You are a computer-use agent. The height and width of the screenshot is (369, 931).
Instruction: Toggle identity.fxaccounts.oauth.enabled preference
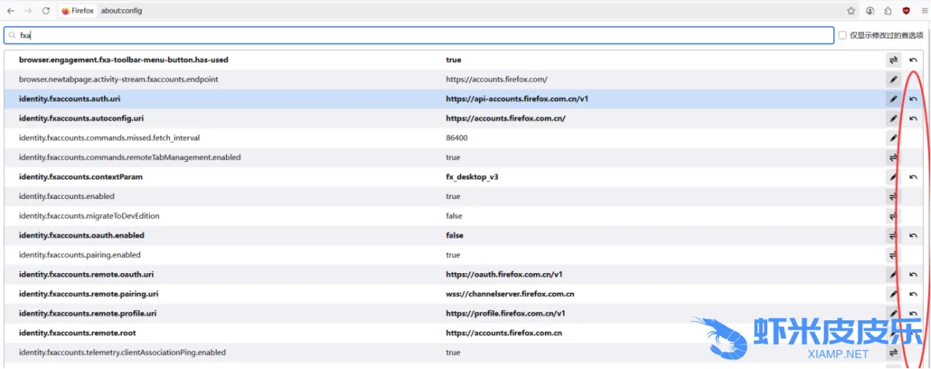(893, 235)
